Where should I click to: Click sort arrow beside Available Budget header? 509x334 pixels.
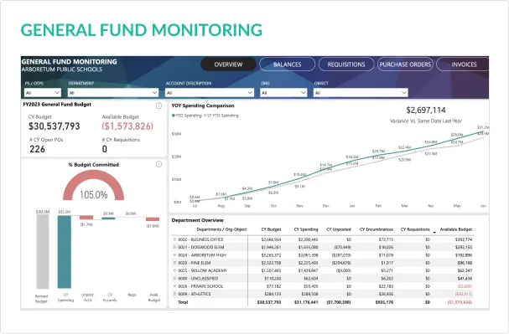pyautogui.click(x=434, y=233)
